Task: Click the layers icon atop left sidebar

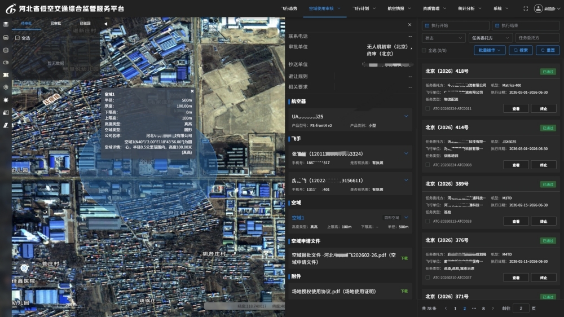Action: (x=6, y=24)
